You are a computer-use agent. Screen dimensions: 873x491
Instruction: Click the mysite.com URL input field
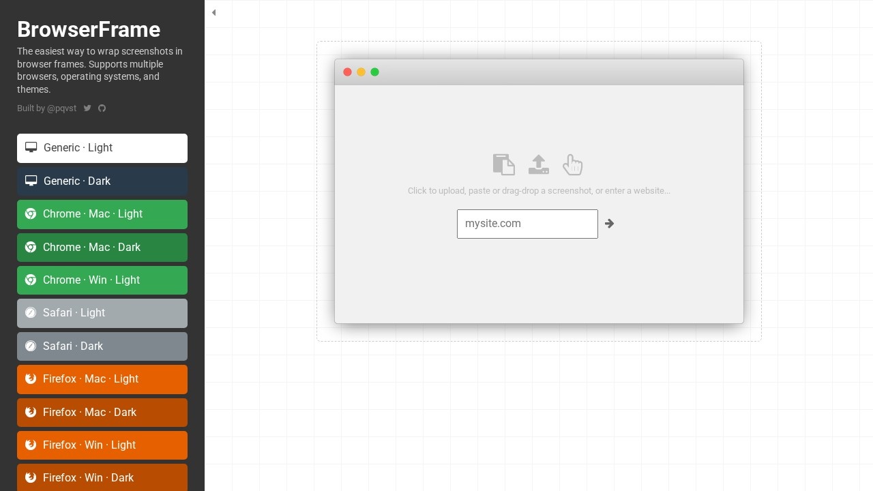[x=527, y=224]
